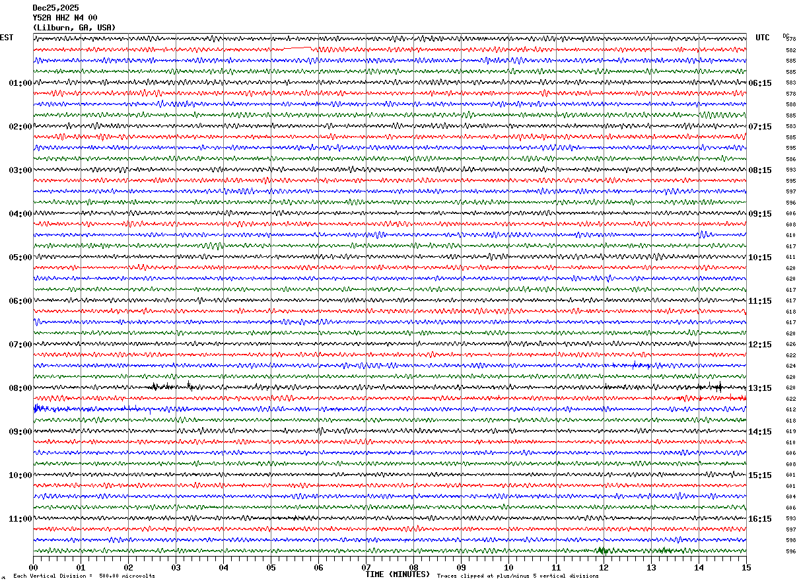Click minute marker 12 on time axis

point(604,567)
